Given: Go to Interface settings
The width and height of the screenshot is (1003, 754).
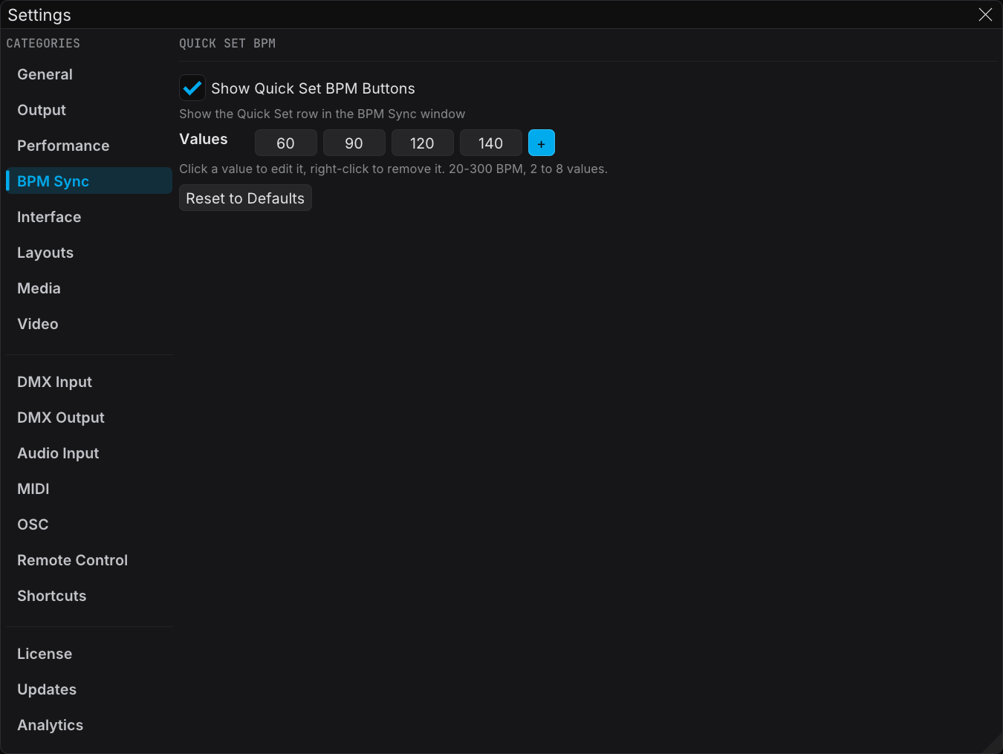Looking at the screenshot, I should coord(89,217).
